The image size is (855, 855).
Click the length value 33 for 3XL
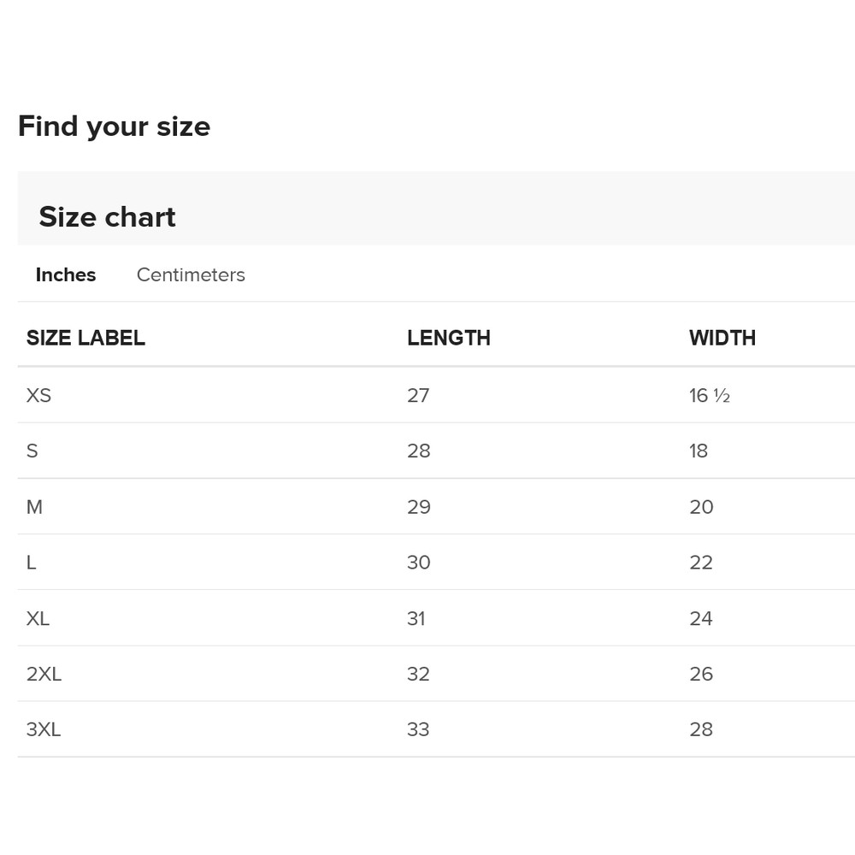pyautogui.click(x=419, y=729)
